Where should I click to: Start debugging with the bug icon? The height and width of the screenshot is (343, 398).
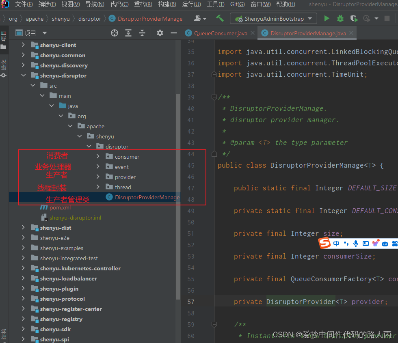tap(340, 18)
